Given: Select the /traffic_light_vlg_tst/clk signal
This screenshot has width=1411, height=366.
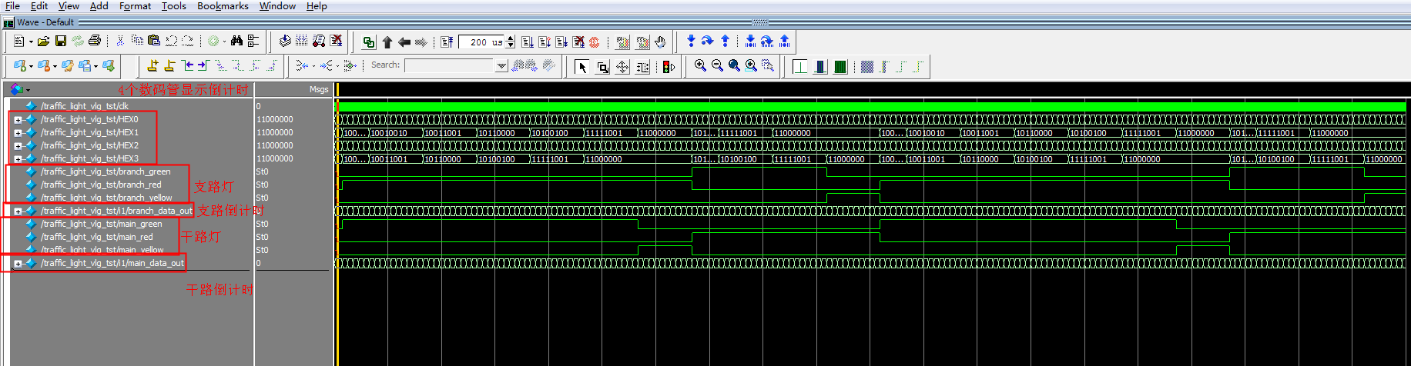Looking at the screenshot, I should [x=85, y=106].
